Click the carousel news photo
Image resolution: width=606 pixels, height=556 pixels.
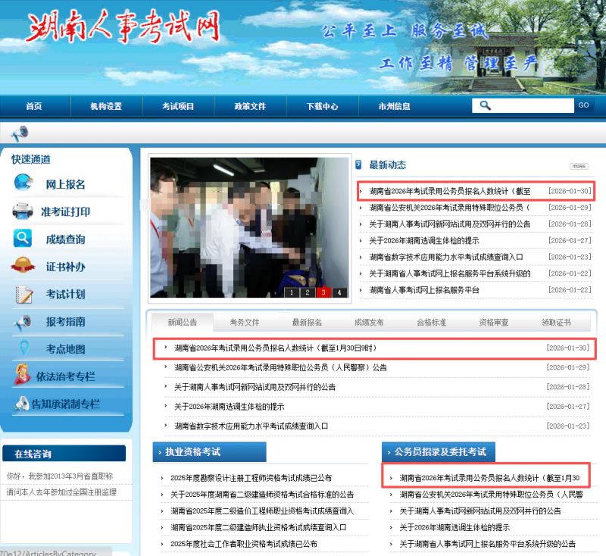(x=249, y=227)
